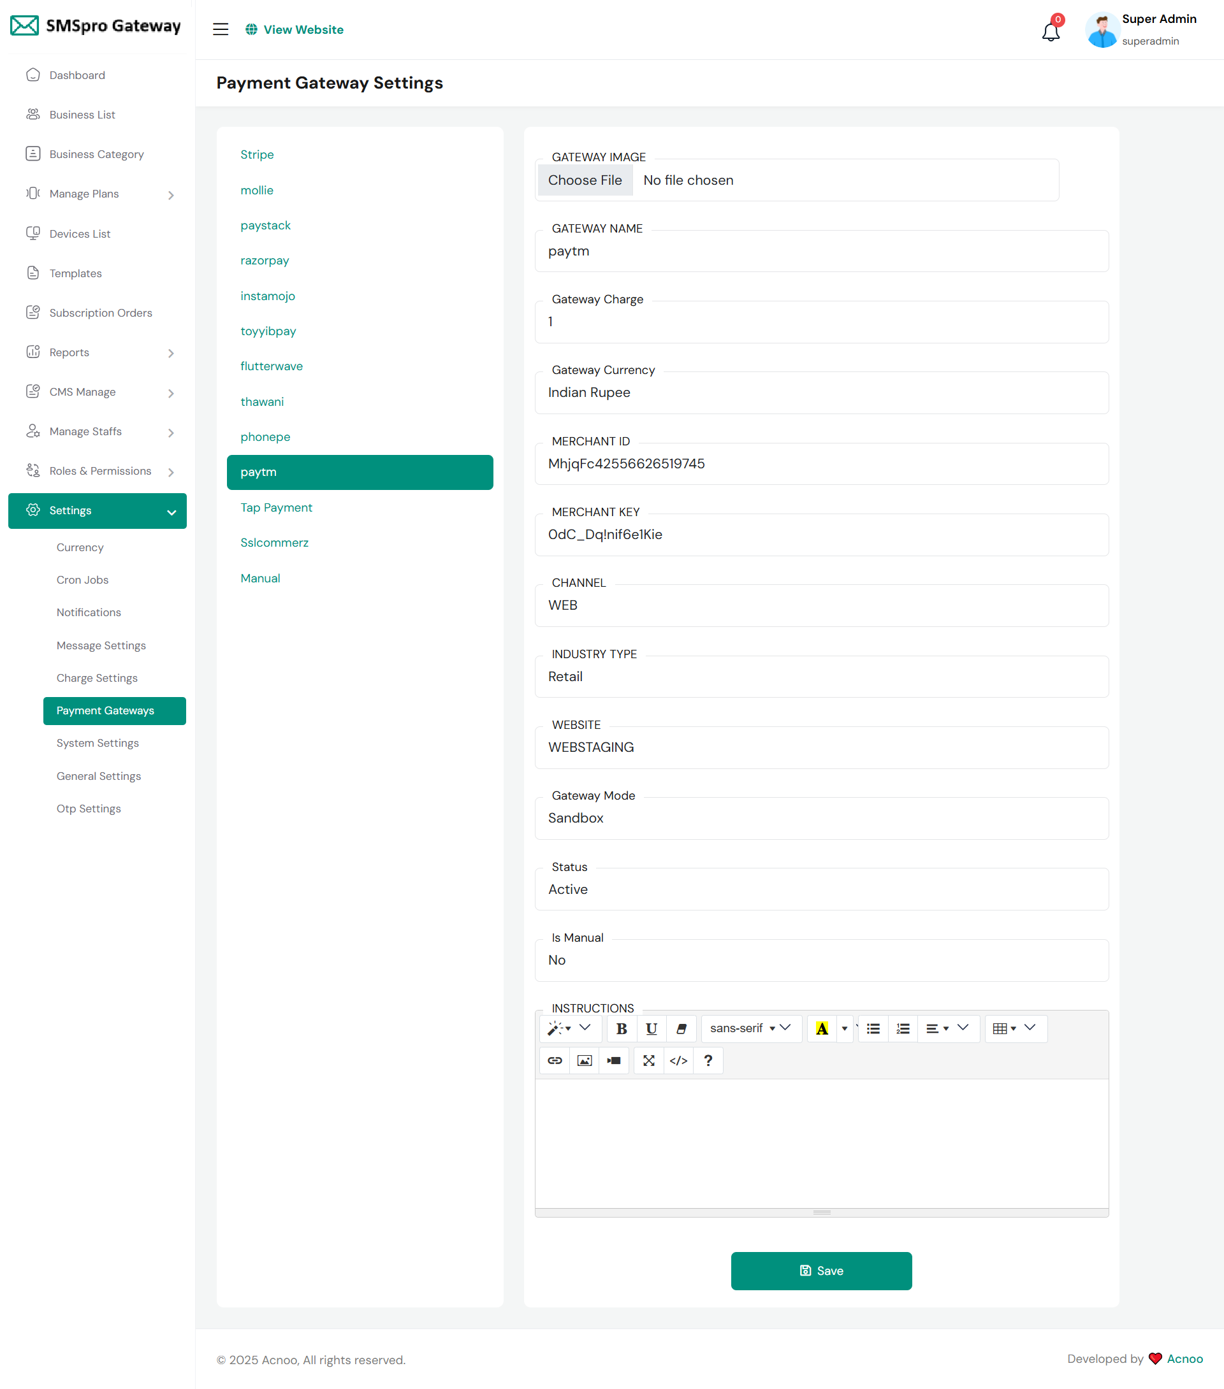Click the Save button
This screenshot has width=1224, height=1389.
tap(820, 1270)
